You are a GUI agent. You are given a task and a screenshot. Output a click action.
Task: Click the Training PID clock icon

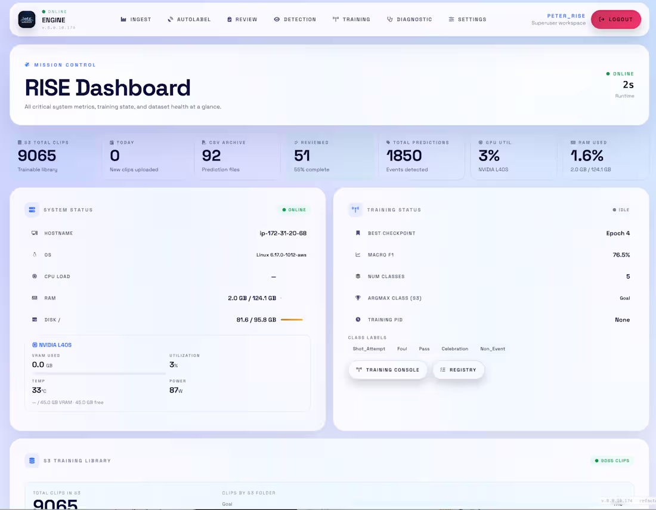coord(358,320)
